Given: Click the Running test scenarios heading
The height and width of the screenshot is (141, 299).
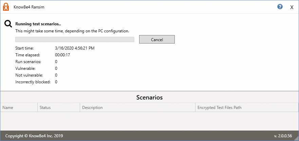Looking at the screenshot, I should point(38,24).
